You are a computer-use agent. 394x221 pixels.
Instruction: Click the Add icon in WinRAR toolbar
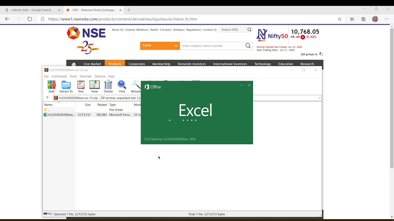[x=51, y=87]
